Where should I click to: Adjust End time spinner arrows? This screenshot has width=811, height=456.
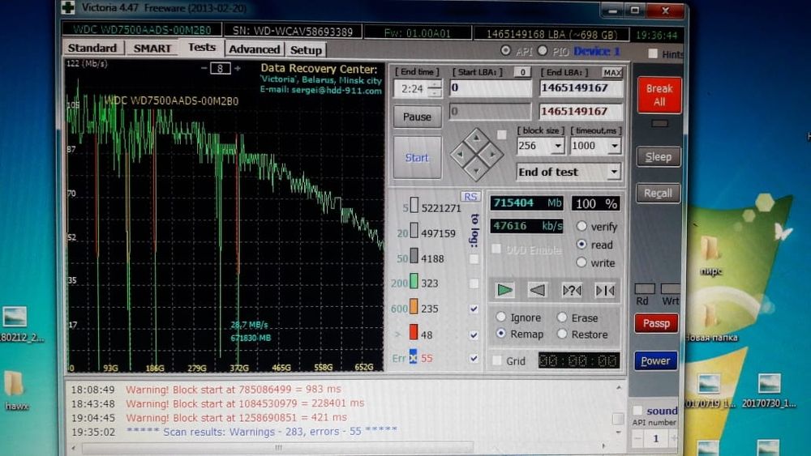click(436, 89)
